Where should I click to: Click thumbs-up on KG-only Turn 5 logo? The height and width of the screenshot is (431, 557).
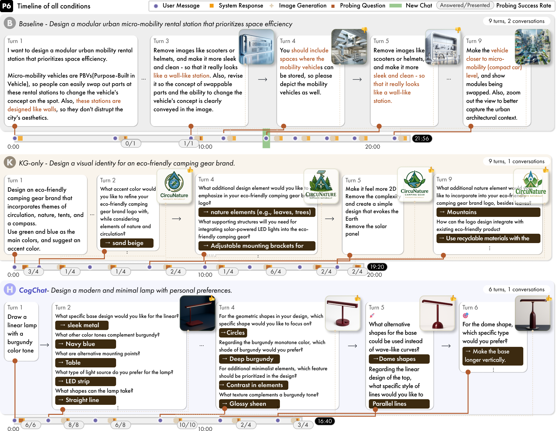pos(431,170)
